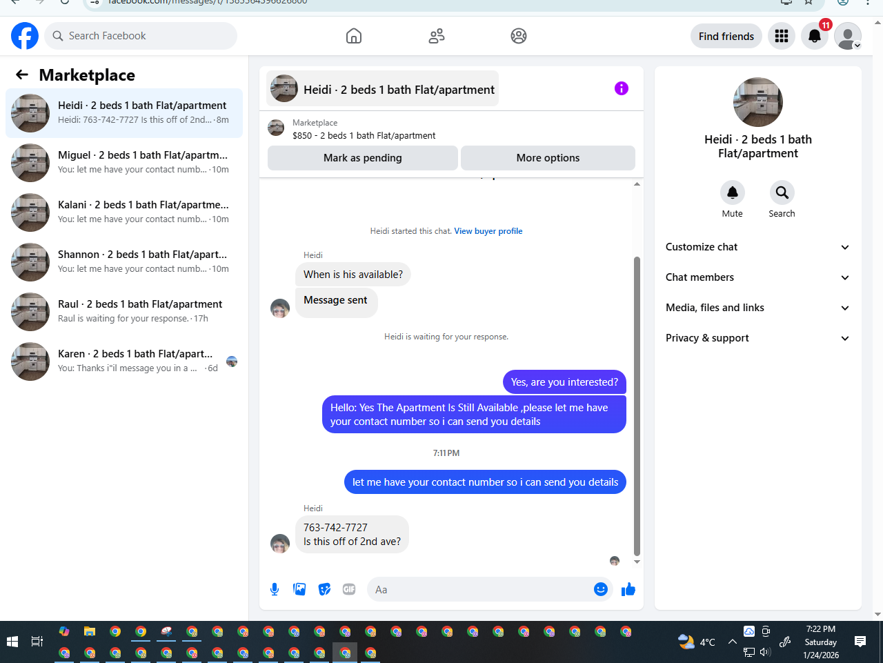Open the weather widget showing 4°C
This screenshot has height=663, width=883.
coord(696,642)
